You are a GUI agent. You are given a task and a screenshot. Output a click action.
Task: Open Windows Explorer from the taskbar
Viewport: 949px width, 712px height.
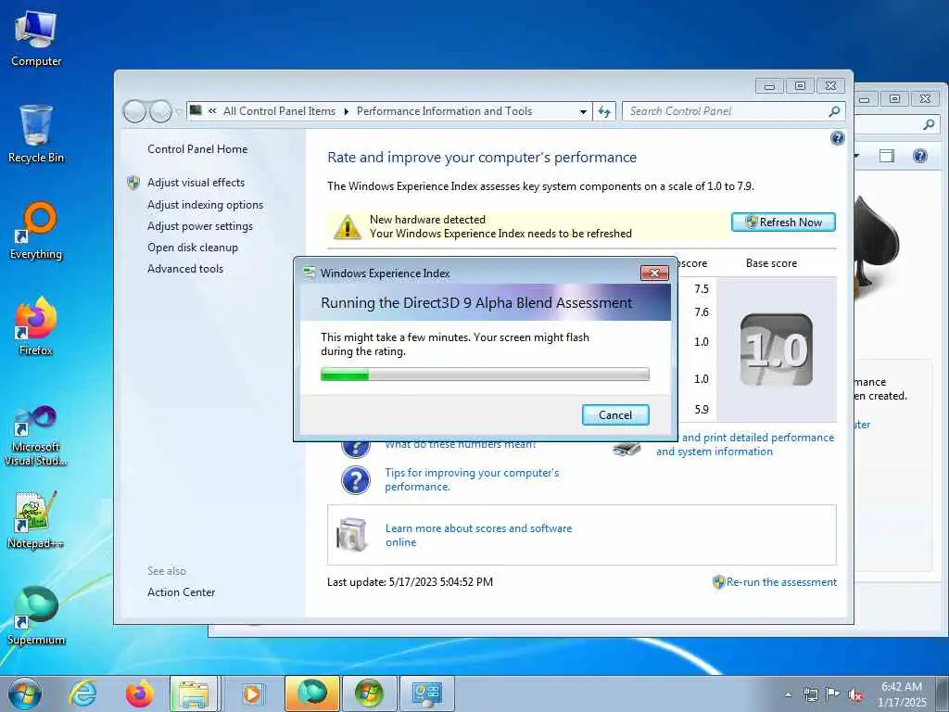pyautogui.click(x=195, y=693)
